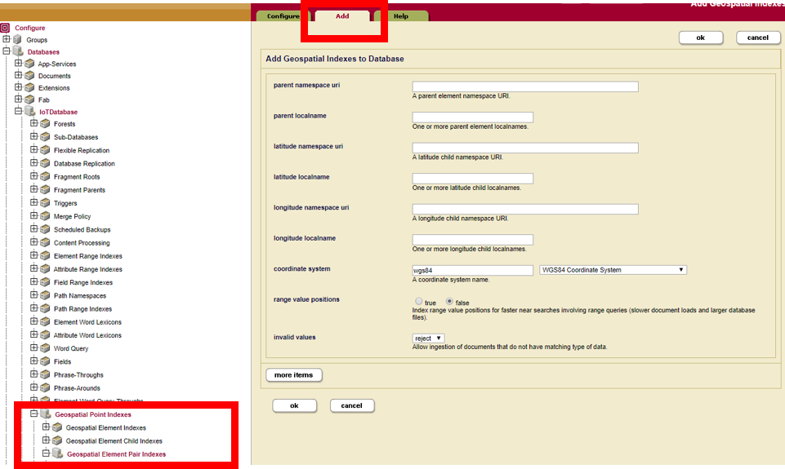Image resolution: width=785 pixels, height=469 pixels.
Task: Click the Documents database icon
Action: (30, 76)
